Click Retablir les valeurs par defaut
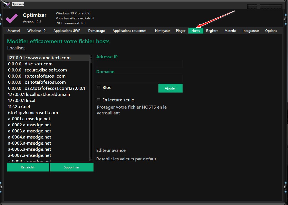 coord(126,159)
